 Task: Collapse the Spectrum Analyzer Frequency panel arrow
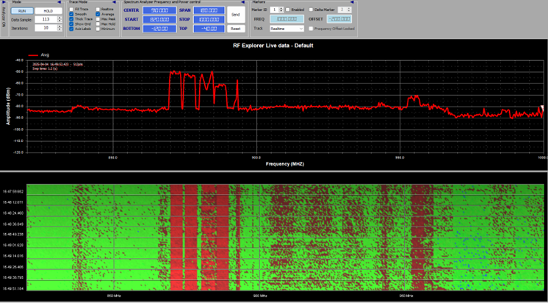click(x=245, y=2)
